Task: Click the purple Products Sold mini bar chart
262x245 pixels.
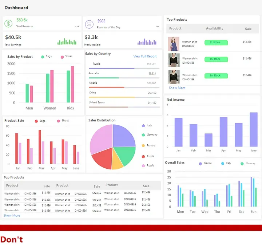Action: point(147,41)
